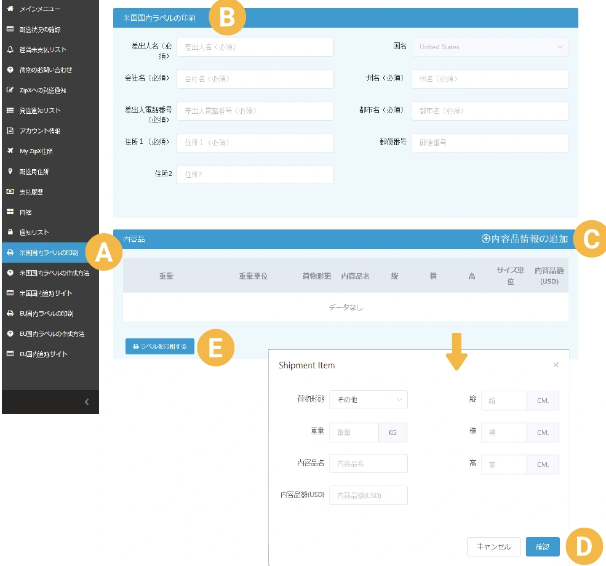Screen dimensions: 606x566
Task: Focus the 郵便番号 input field
Action: click(x=490, y=143)
